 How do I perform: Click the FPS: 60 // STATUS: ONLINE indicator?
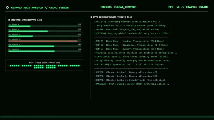188,7
